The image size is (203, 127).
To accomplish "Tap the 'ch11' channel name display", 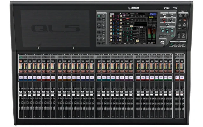I will tap(69, 77).
